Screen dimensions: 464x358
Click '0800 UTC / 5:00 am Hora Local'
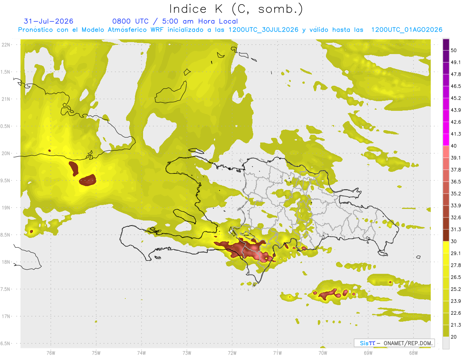175,21
